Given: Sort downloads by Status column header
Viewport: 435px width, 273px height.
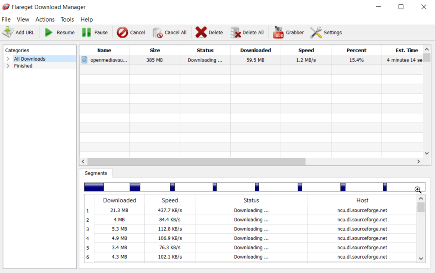Looking at the screenshot, I should pyautogui.click(x=205, y=50).
